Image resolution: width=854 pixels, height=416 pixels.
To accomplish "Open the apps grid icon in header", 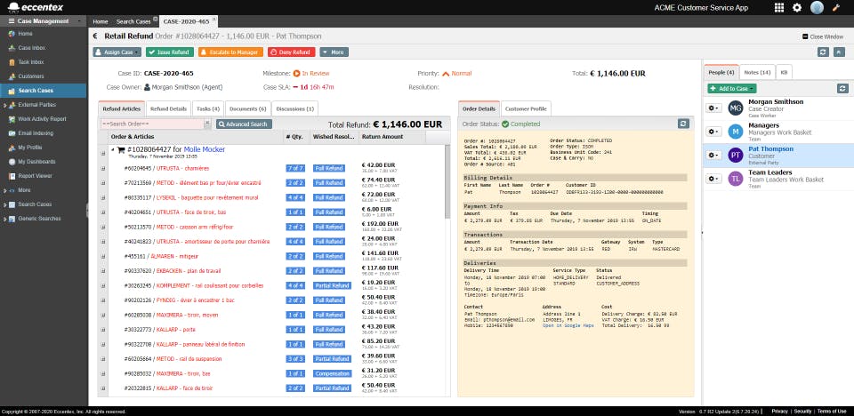I will click(x=779, y=7).
